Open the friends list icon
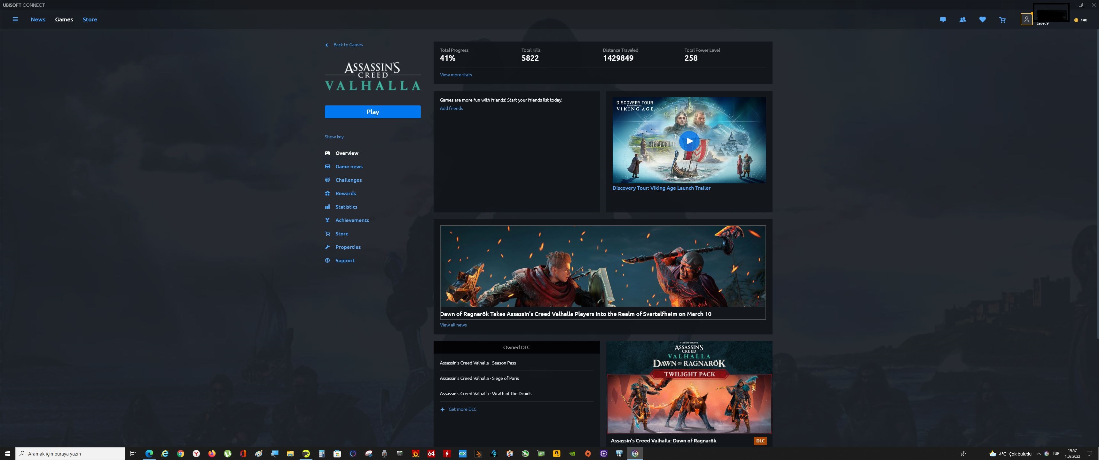 click(962, 19)
